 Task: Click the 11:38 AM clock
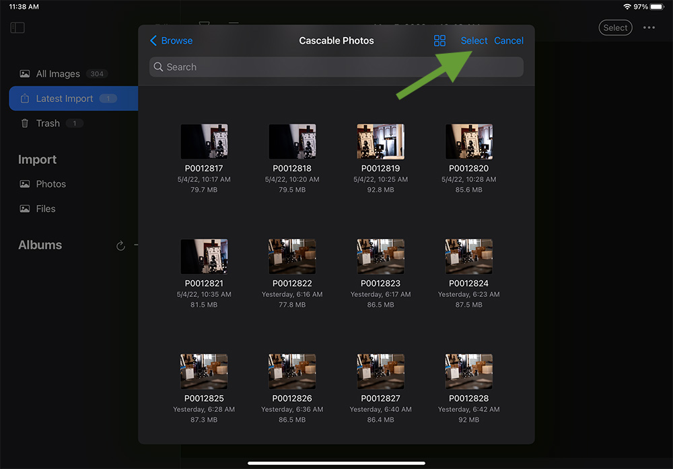point(24,7)
